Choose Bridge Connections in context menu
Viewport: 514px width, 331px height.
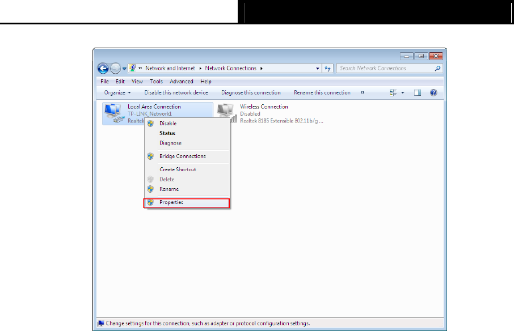[x=187, y=156]
